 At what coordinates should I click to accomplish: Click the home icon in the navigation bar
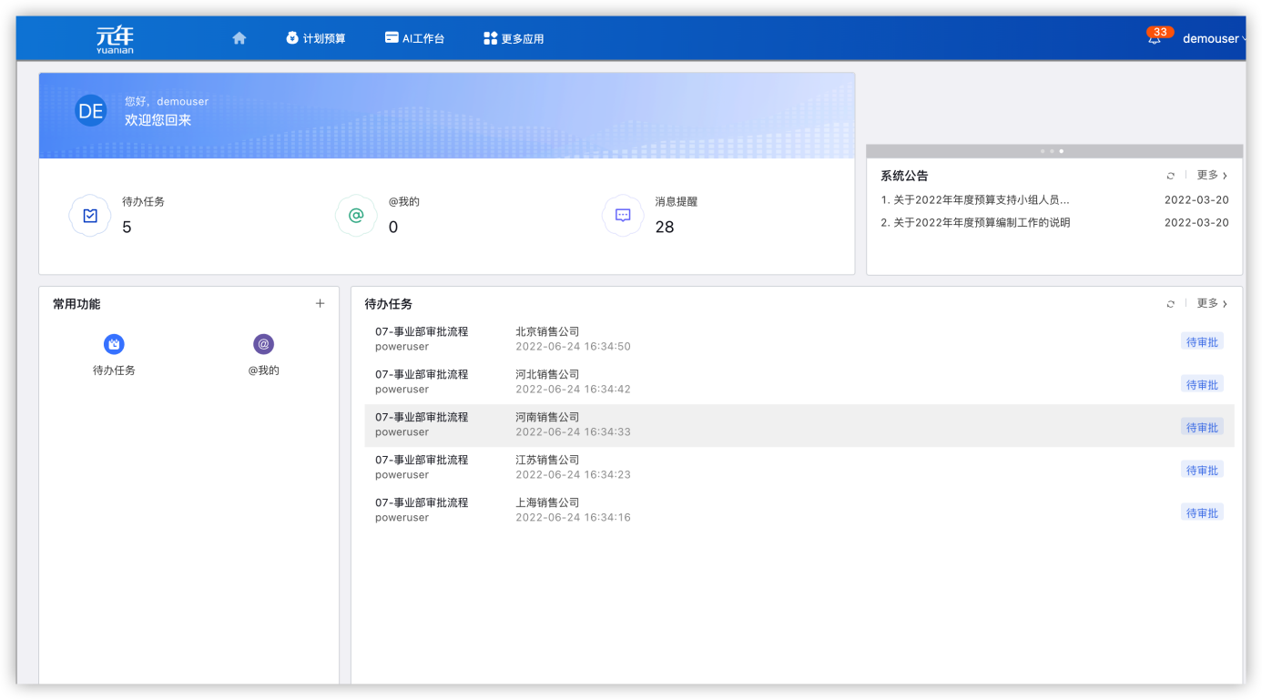(x=239, y=38)
